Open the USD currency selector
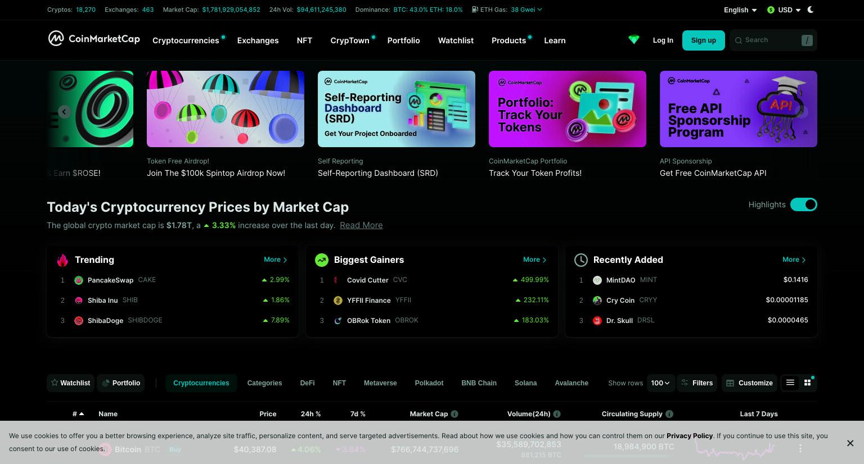Image resolution: width=864 pixels, height=464 pixels. point(784,10)
